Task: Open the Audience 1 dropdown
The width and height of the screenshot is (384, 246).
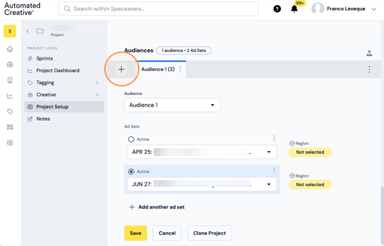Action: 173,105
